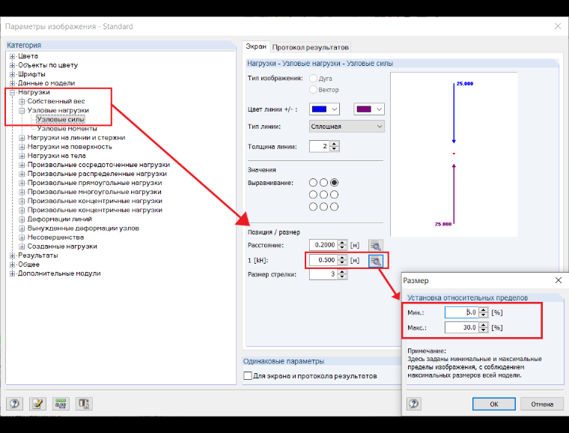
Task: Decrease the Размер стрелки value
Action: point(342,277)
